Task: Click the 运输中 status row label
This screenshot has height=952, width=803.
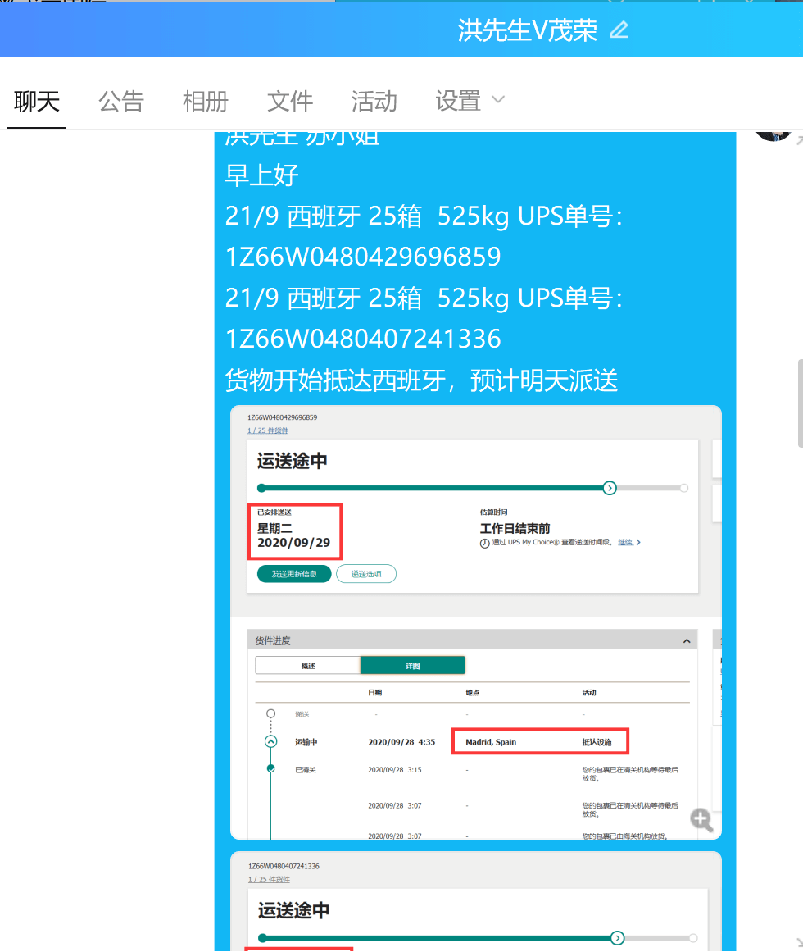Action: point(306,742)
